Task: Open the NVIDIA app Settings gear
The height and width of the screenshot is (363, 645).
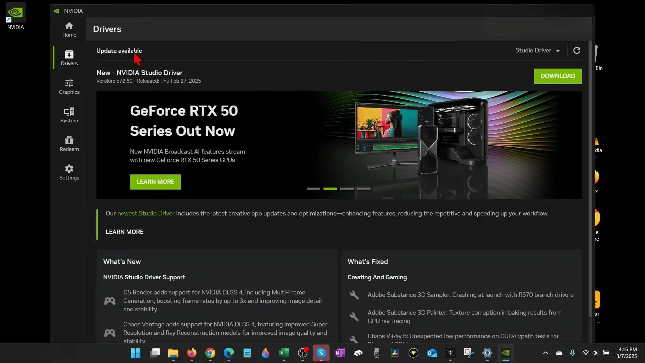Action: click(x=69, y=172)
